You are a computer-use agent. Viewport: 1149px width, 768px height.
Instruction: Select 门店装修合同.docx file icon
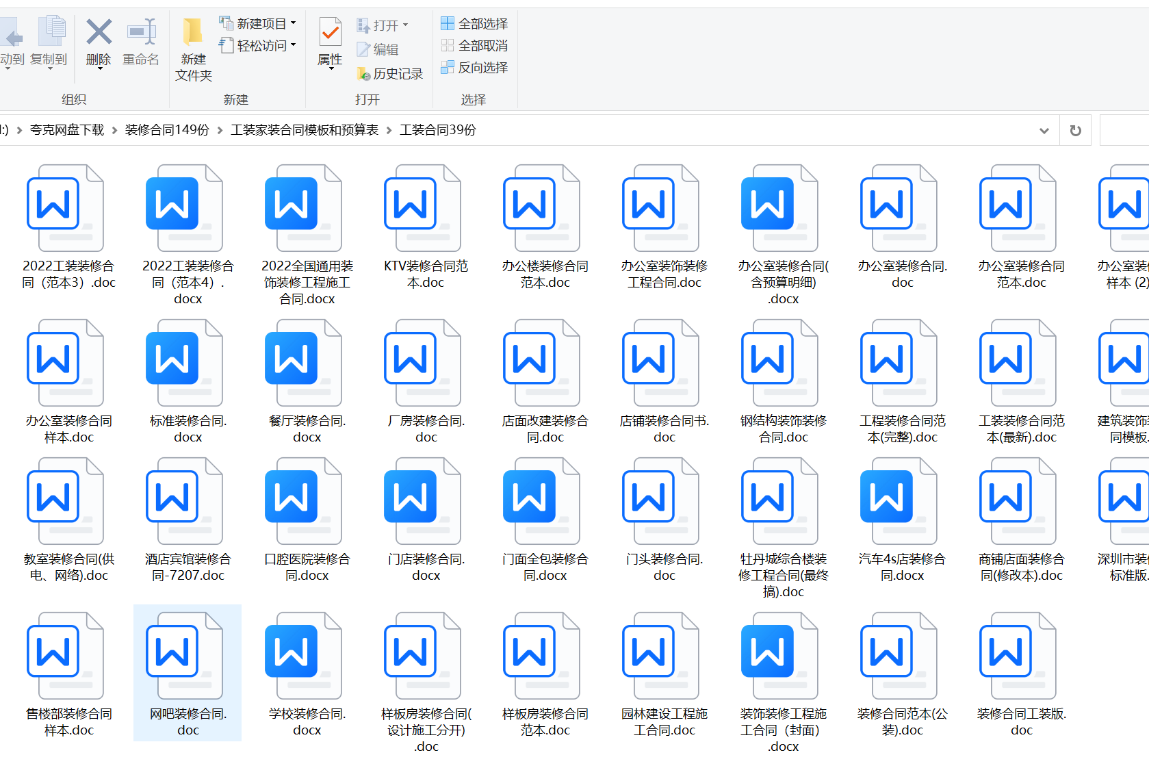point(422,501)
